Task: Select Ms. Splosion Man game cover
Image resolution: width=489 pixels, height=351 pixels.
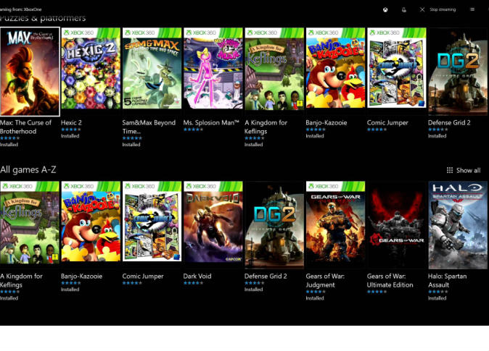Action: pyautogui.click(x=213, y=72)
